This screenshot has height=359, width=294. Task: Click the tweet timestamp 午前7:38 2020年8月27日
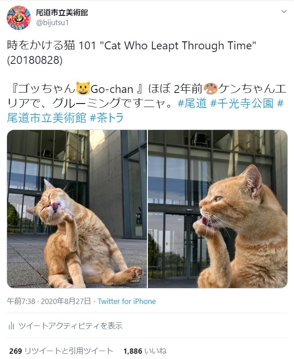[49, 301]
